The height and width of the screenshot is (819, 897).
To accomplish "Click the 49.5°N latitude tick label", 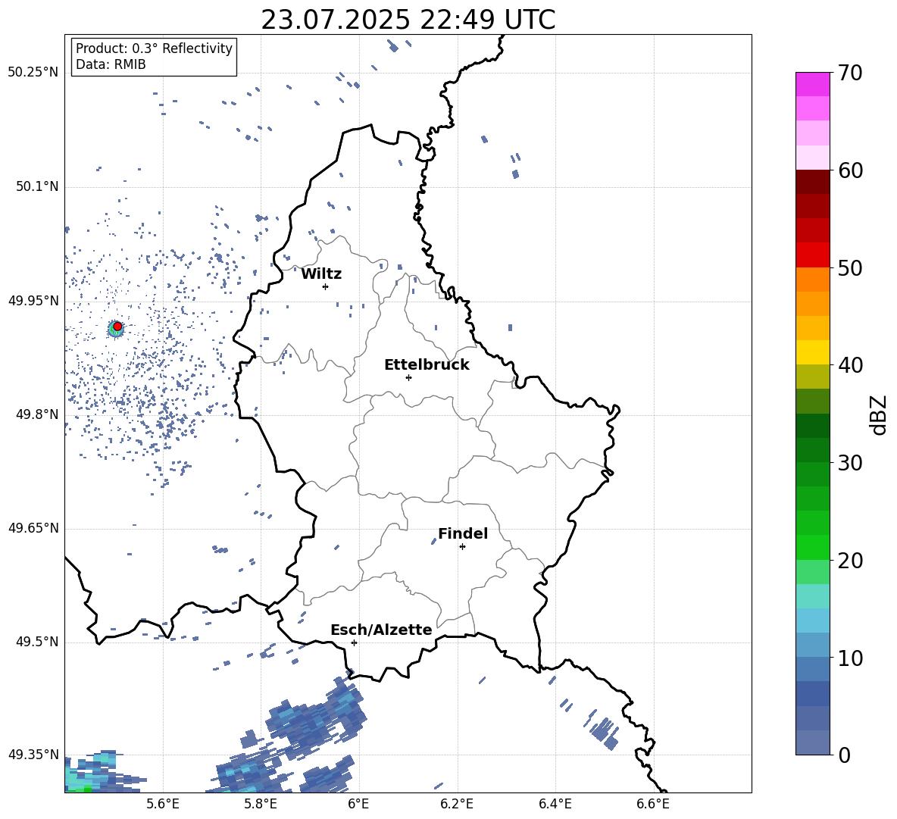I will point(37,642).
